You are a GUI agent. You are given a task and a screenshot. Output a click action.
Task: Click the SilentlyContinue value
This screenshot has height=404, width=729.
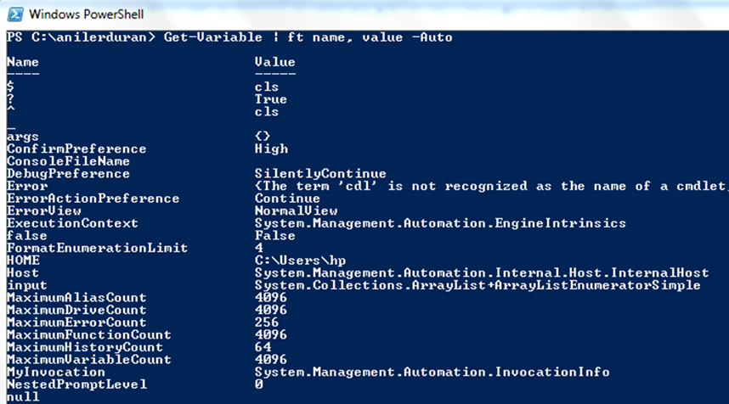pyautogui.click(x=319, y=174)
